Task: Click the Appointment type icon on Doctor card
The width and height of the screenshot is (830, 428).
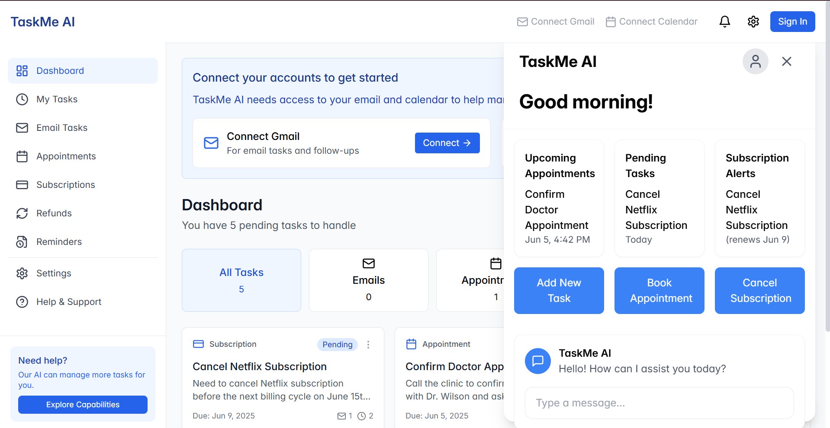Action: 411,344
